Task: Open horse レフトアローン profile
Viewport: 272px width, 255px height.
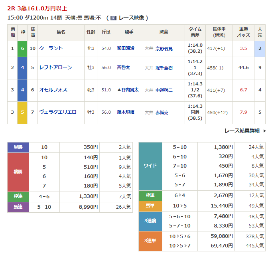Action: 56,67
